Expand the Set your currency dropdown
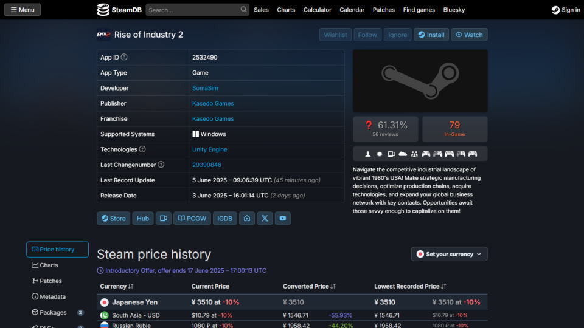 (x=449, y=254)
